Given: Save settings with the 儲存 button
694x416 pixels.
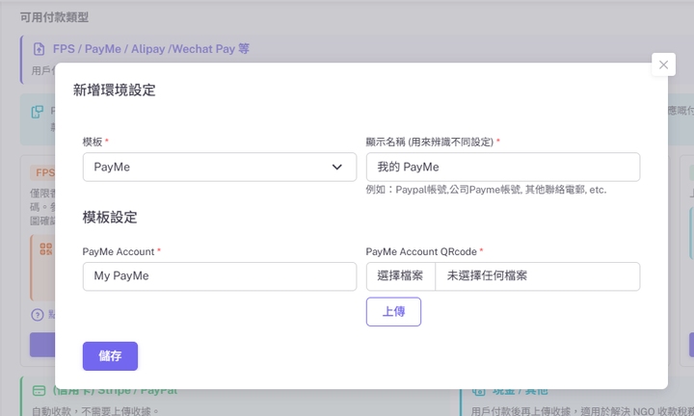Looking at the screenshot, I should click(x=110, y=356).
